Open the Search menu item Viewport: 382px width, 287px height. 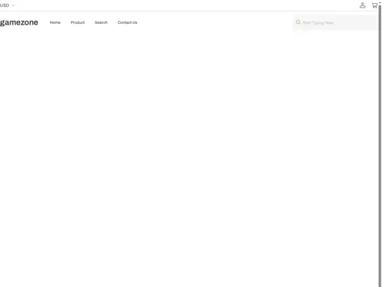101,22
